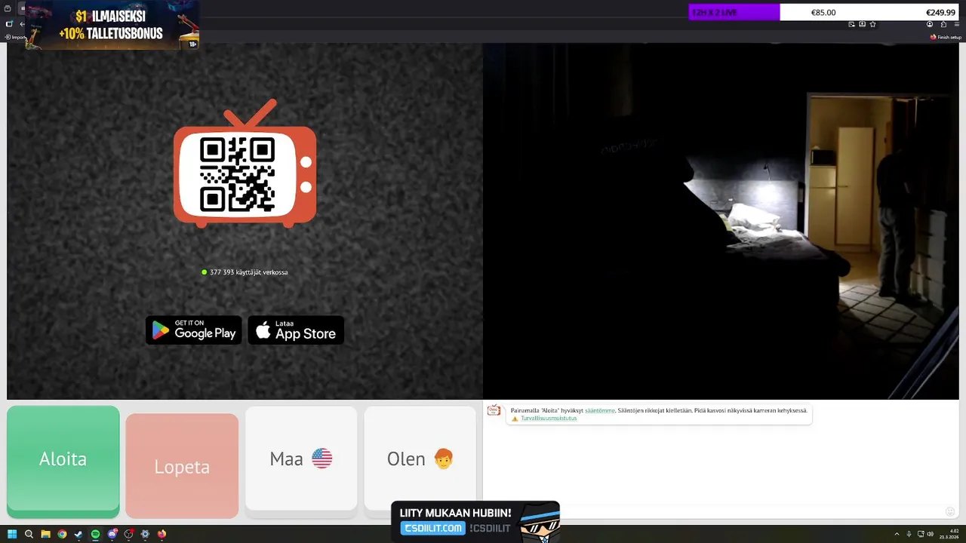Click the US flag in Maa button
Screen dimensions: 966x543
[321, 459]
